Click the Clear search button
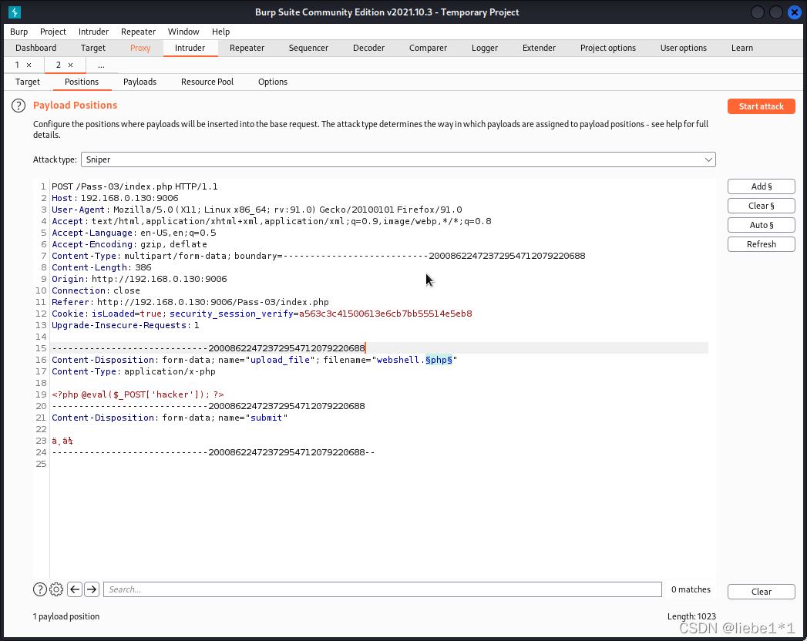Screen dimensions: 807x641 762,592
